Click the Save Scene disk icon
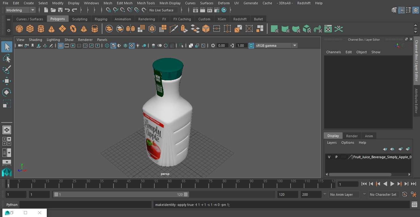The width and height of the screenshot is (420, 217). (60, 10)
